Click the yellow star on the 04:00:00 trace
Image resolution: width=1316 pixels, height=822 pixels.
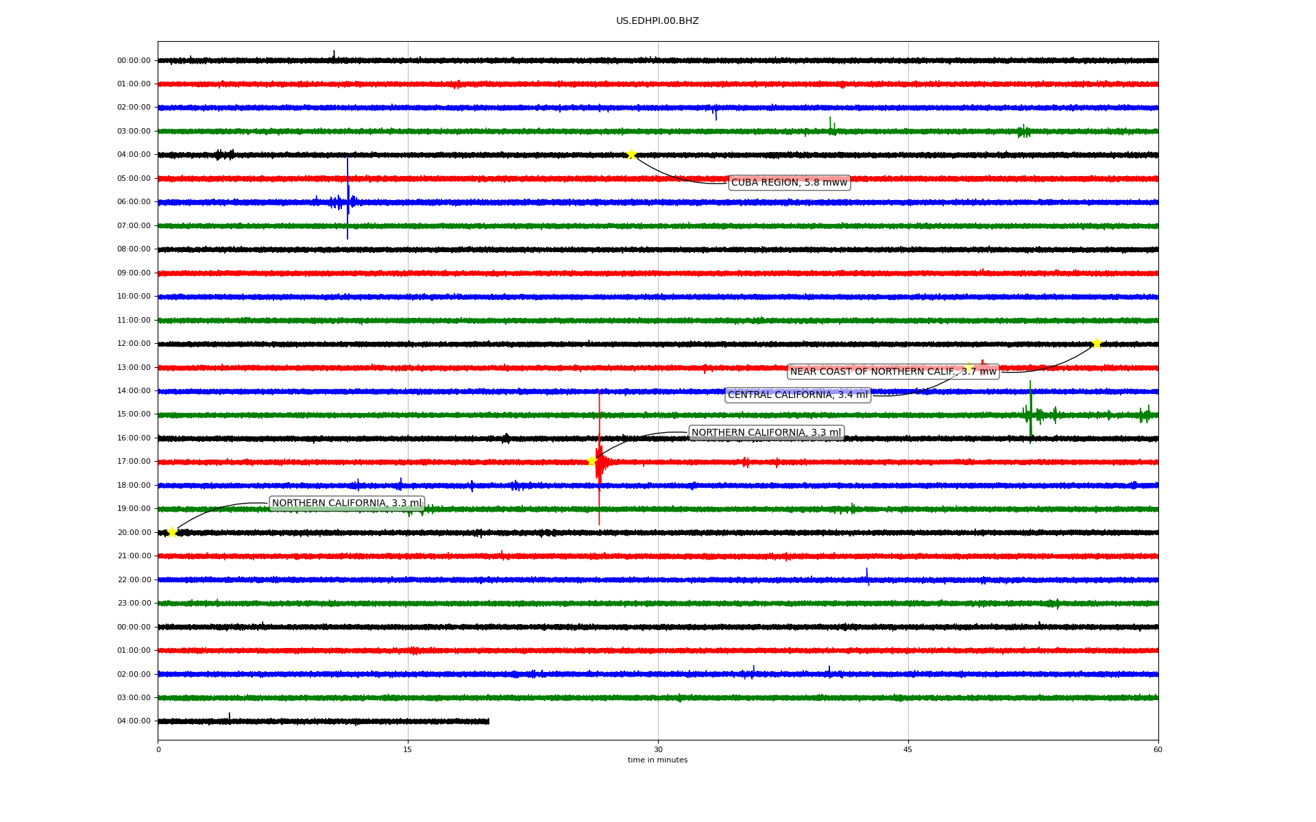[x=631, y=154]
